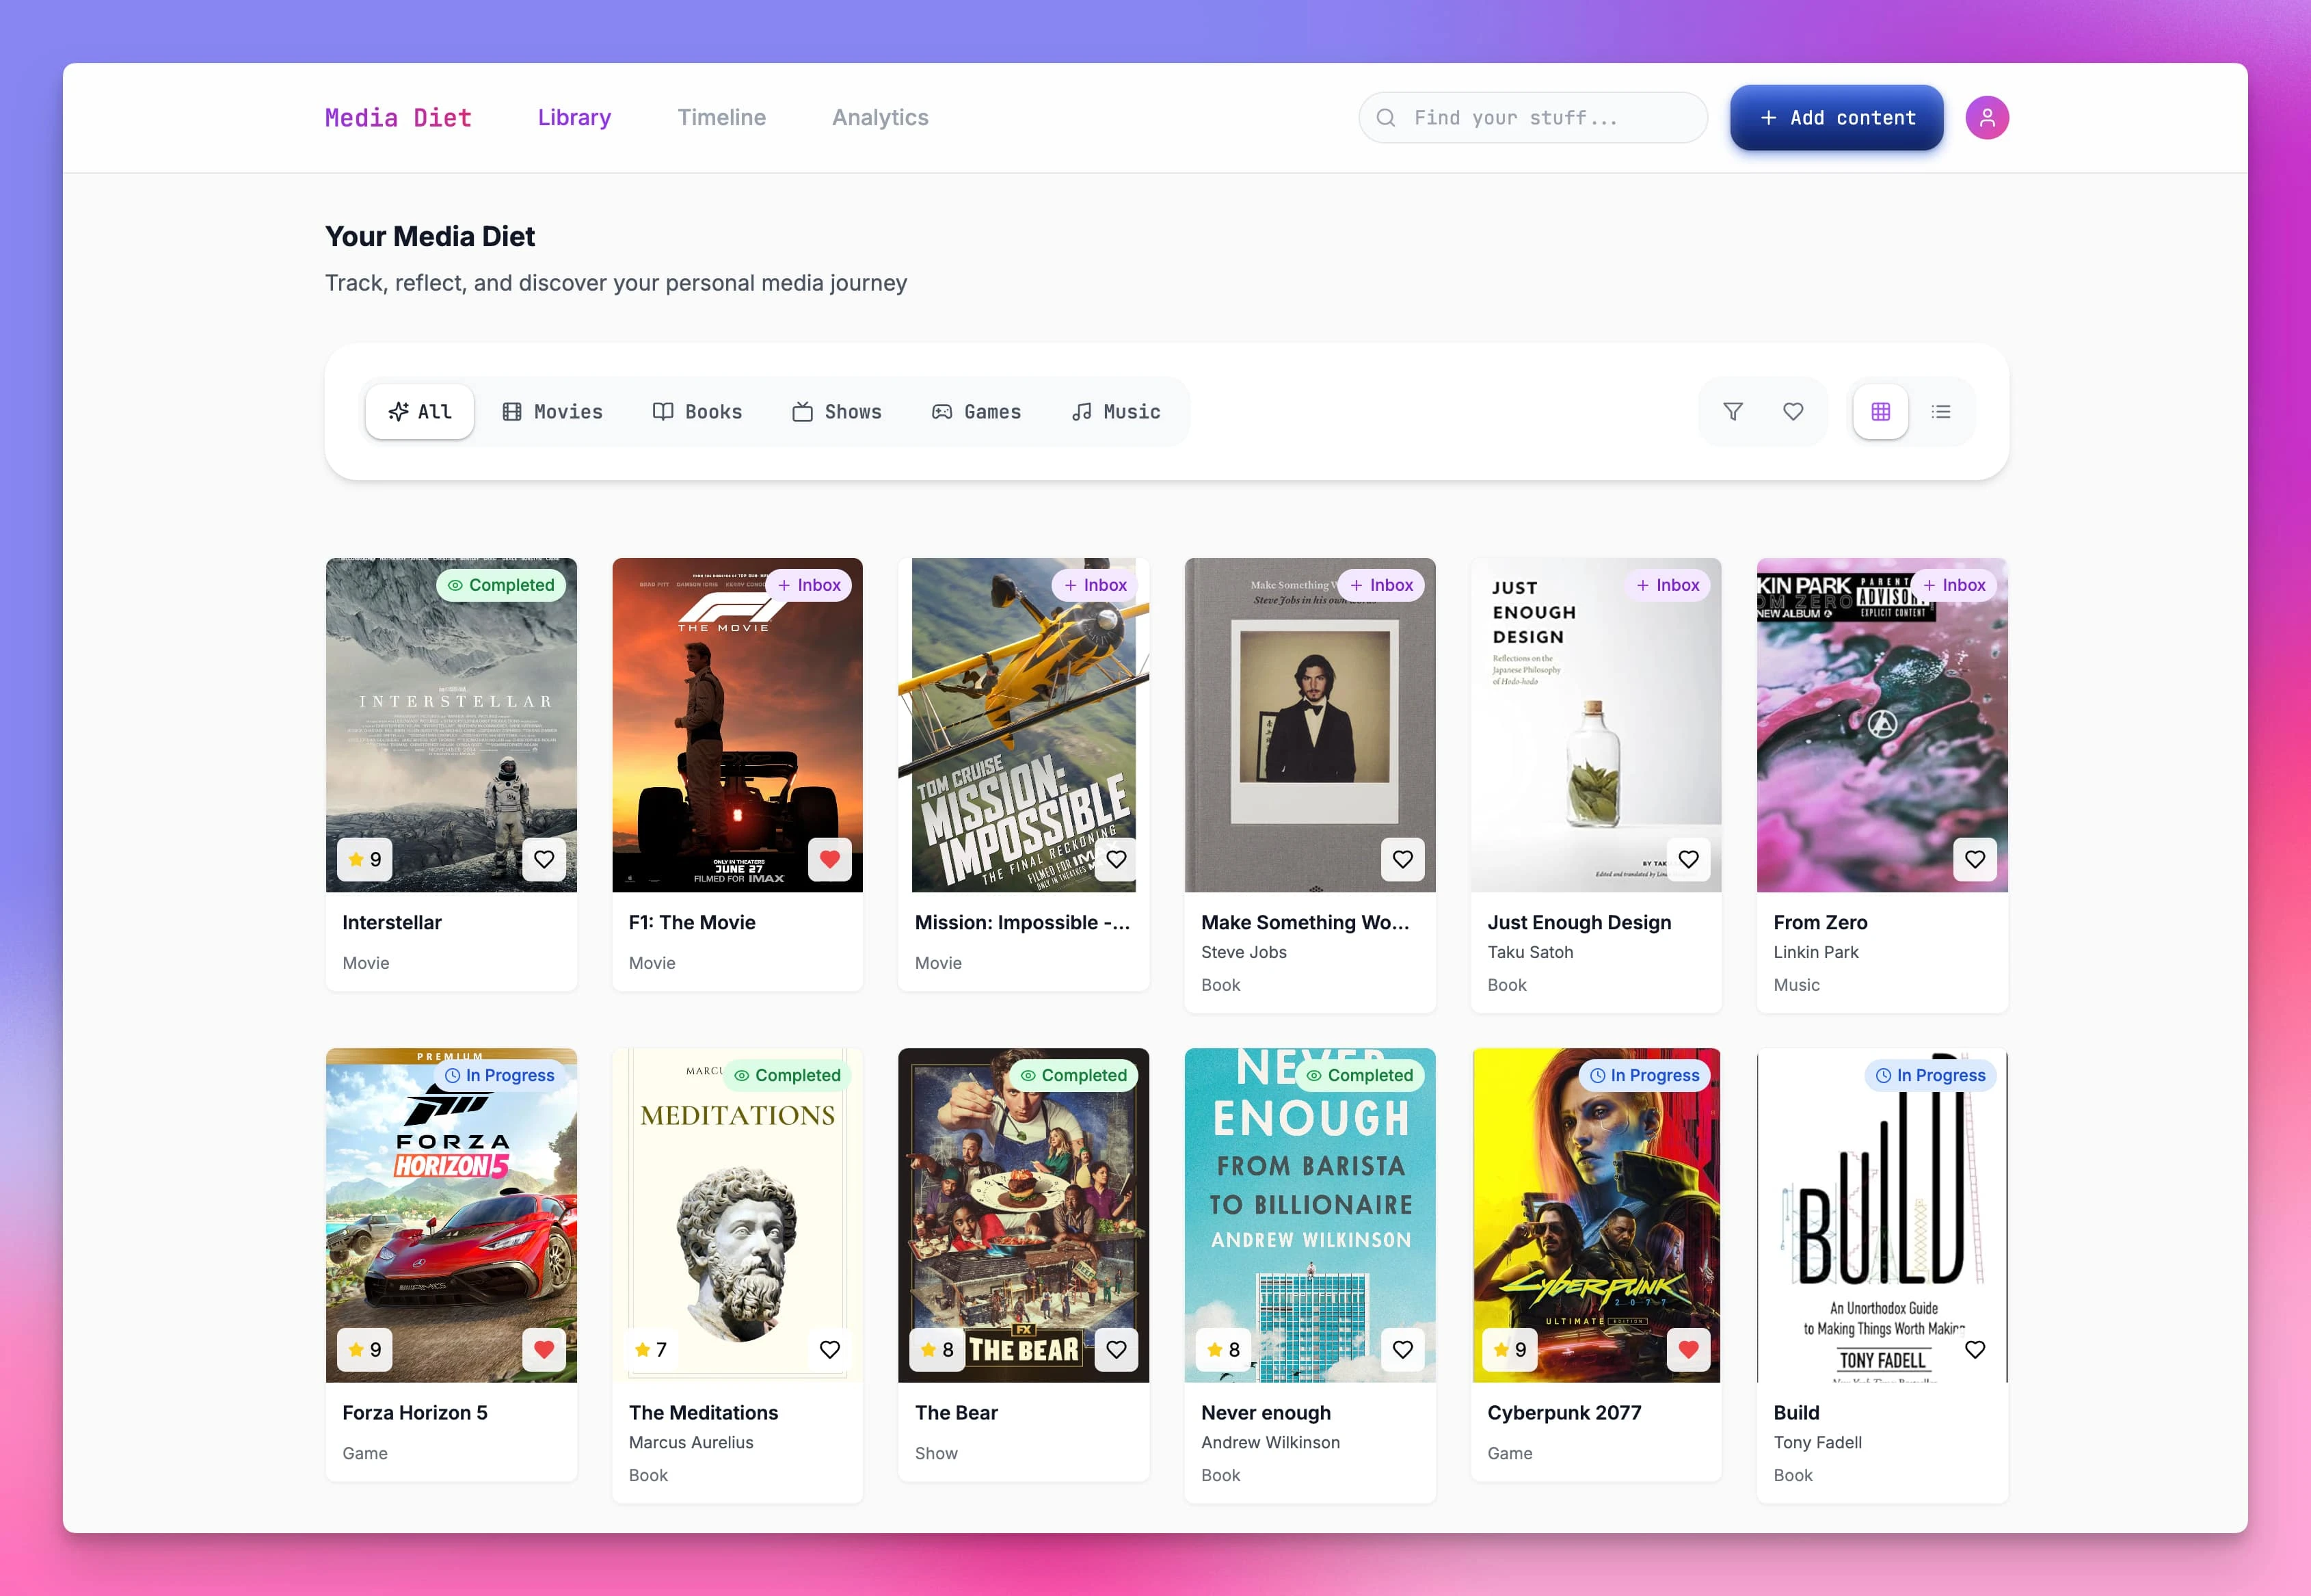
Task: Open the Cyberpunk 2077 cover
Action: pyautogui.click(x=1596, y=1215)
